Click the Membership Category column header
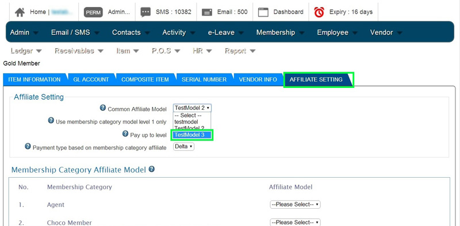The height and width of the screenshot is (226, 460). tap(79, 187)
